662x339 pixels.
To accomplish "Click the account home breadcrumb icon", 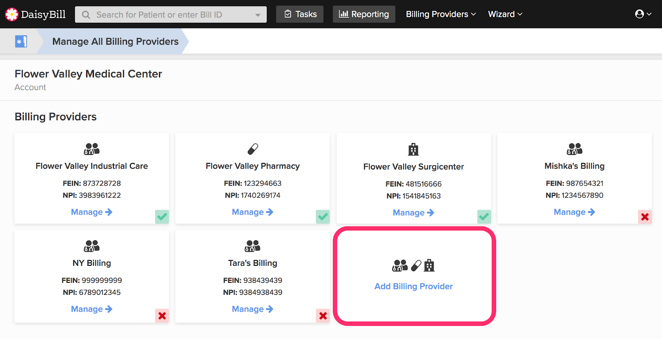I will (21, 41).
